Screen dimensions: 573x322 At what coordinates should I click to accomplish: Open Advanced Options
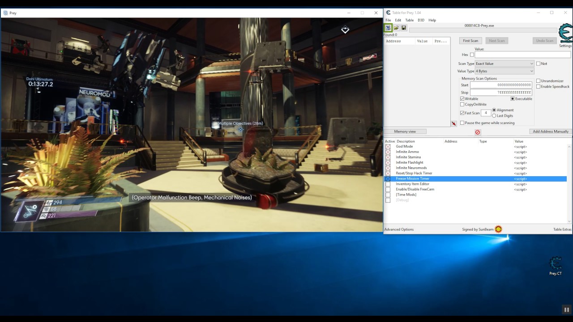399,229
